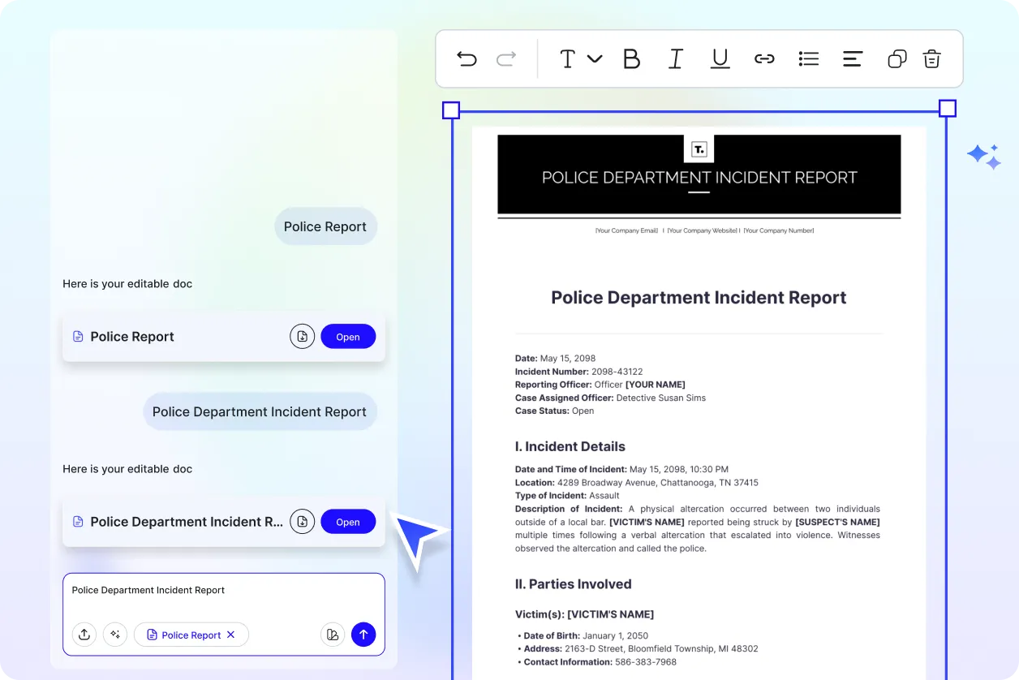Click the [YOUR NAME] reporting officer placeholder
The height and width of the screenshot is (680, 1019).
[656, 385]
